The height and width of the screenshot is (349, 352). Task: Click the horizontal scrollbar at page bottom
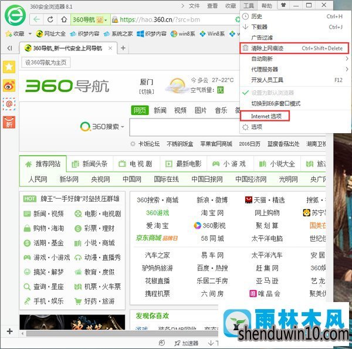[x=121, y=334]
